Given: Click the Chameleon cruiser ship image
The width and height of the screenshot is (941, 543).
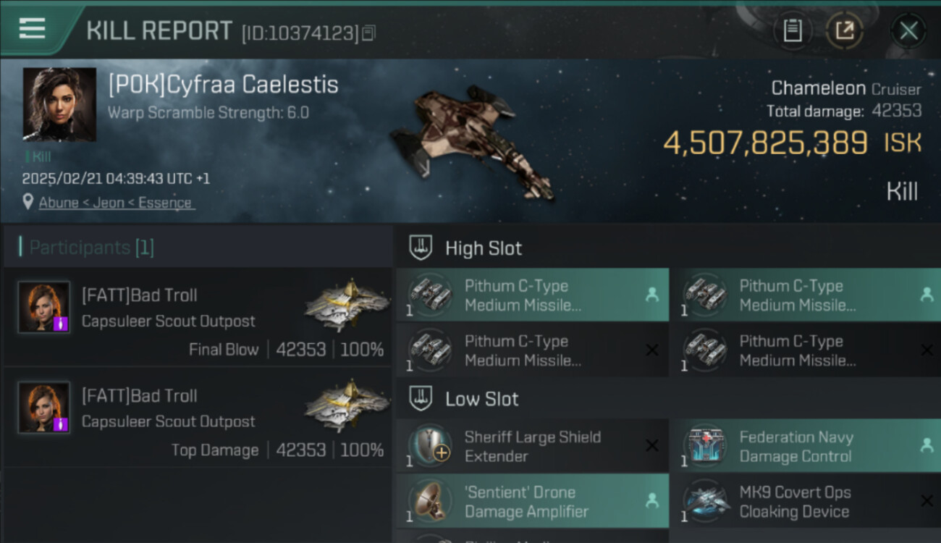Looking at the screenshot, I should click(470, 140).
